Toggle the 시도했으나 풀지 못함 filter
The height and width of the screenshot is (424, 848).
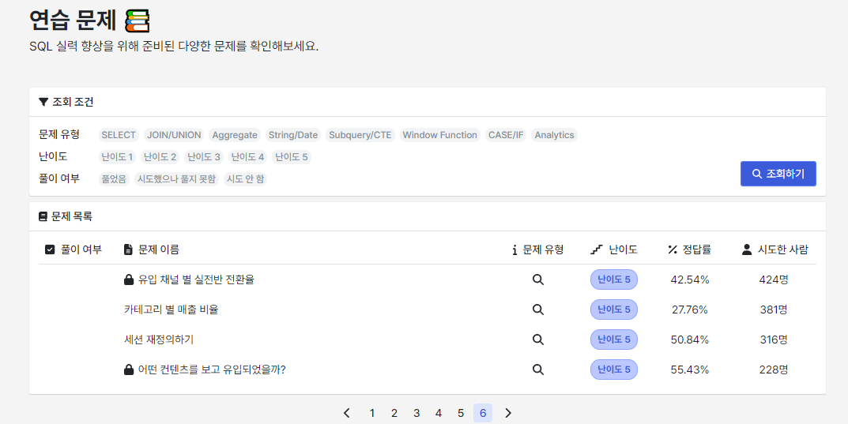pyautogui.click(x=176, y=178)
